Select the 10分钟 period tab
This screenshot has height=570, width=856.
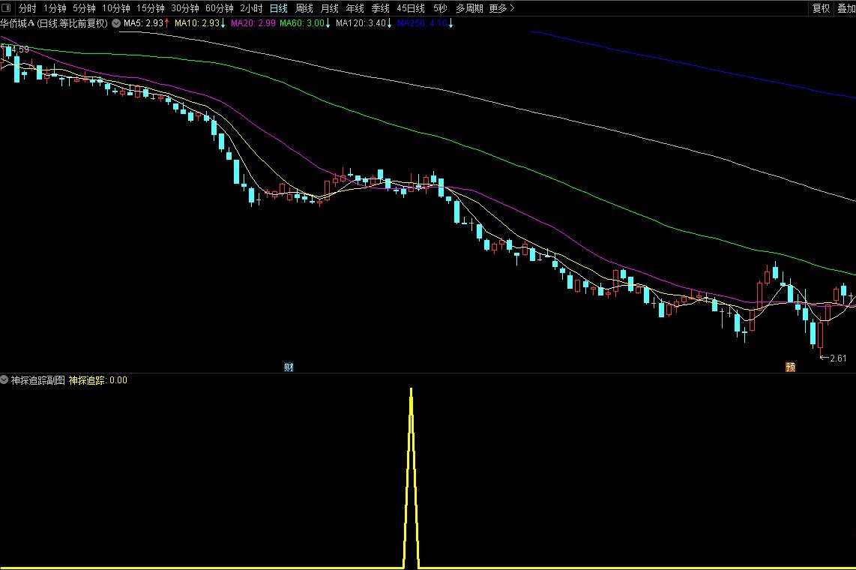coord(115,8)
